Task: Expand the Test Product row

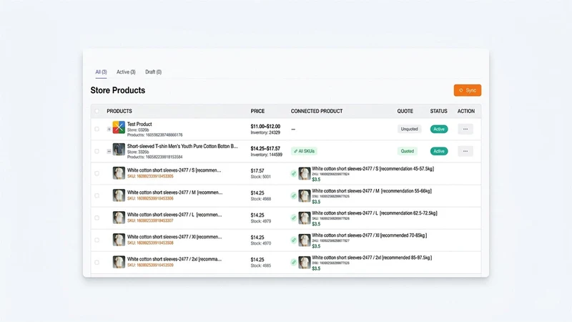Action: 109,129
